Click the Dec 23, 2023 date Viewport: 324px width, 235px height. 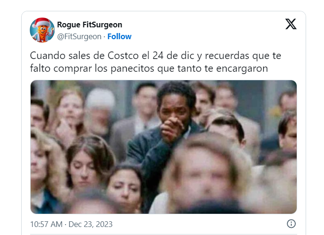pos(90,224)
